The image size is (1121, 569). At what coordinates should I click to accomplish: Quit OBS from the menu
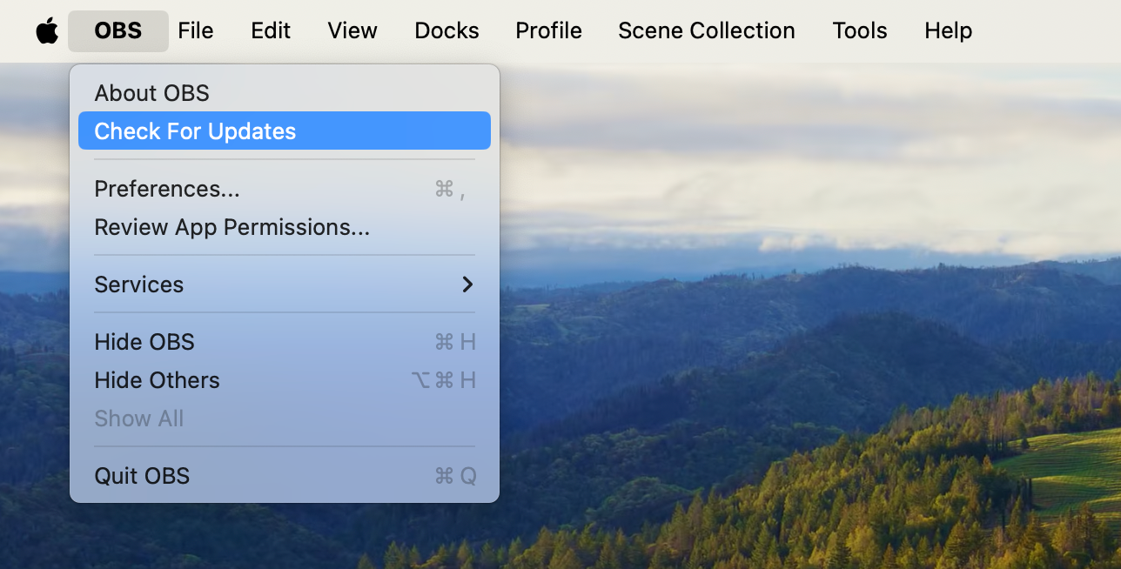(x=142, y=476)
